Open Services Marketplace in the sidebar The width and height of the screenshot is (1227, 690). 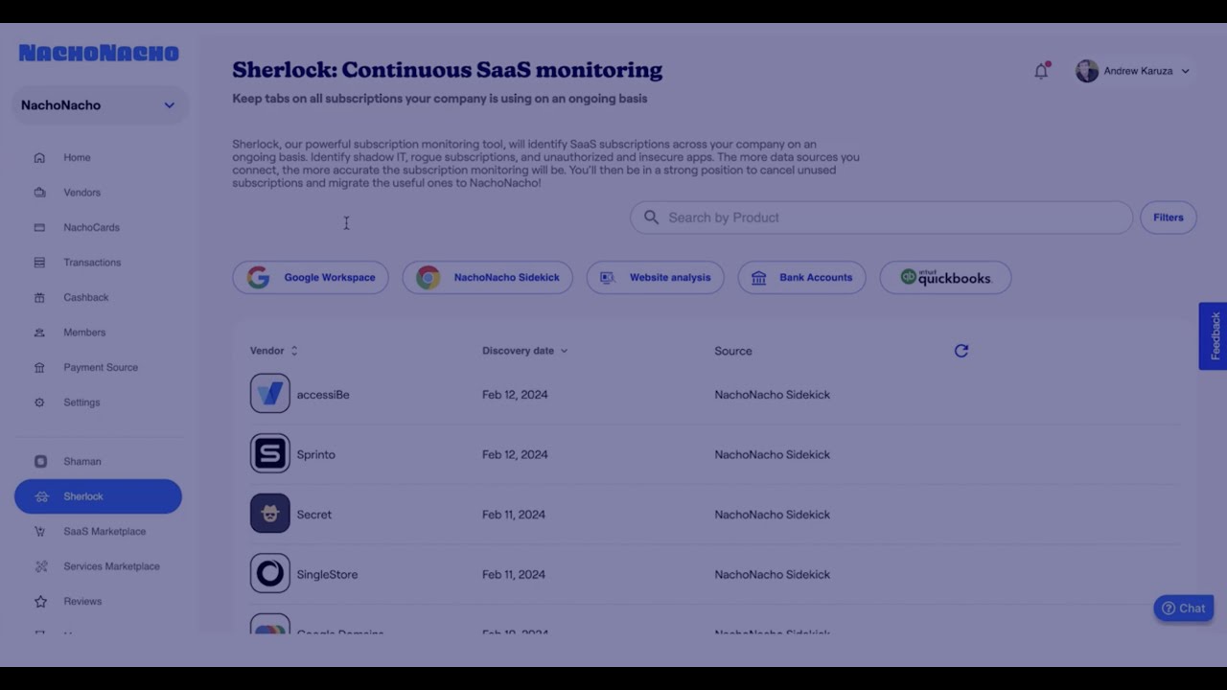click(111, 566)
